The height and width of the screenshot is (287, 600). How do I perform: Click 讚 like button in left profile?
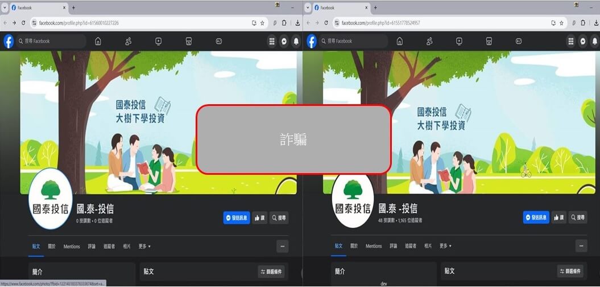[259, 218]
